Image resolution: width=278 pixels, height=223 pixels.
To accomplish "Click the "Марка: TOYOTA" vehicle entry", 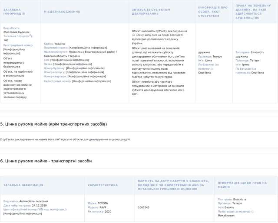I will coord(98,203).
